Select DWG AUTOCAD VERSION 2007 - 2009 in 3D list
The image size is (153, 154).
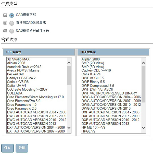pyautogui.click(x=37, y=116)
